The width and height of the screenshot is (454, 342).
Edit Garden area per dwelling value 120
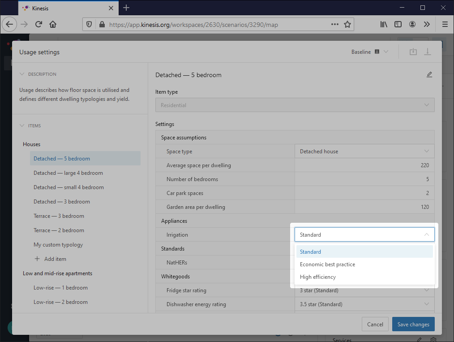tap(364, 207)
